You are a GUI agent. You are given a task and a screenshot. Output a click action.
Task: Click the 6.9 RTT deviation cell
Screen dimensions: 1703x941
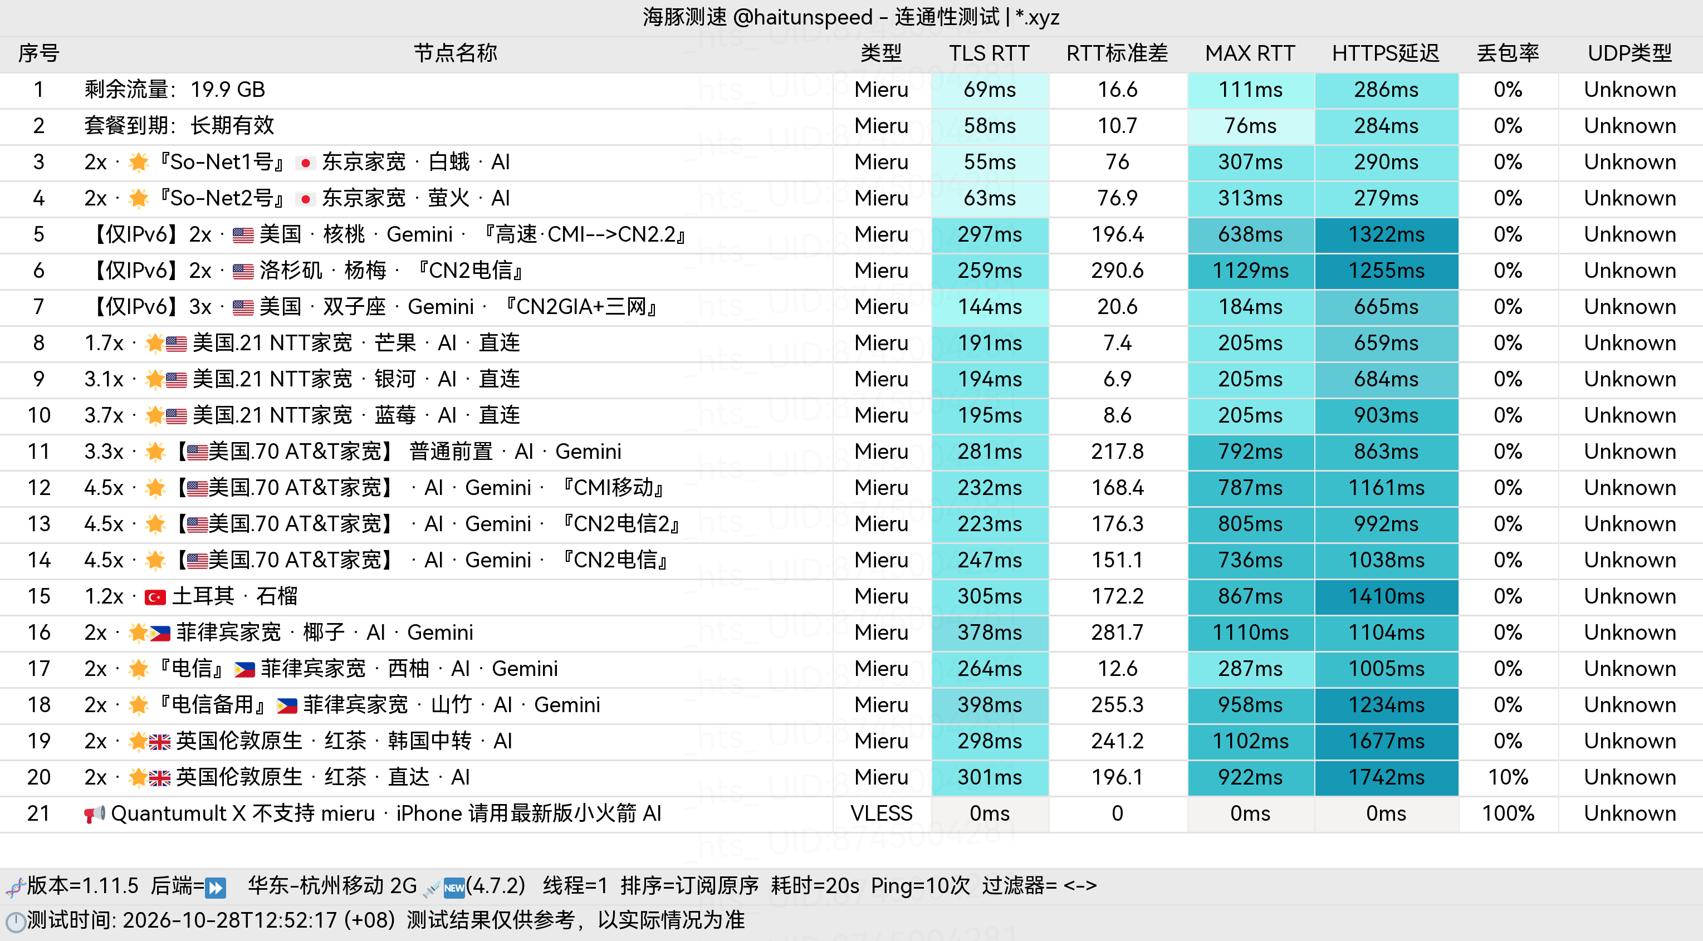(1117, 379)
